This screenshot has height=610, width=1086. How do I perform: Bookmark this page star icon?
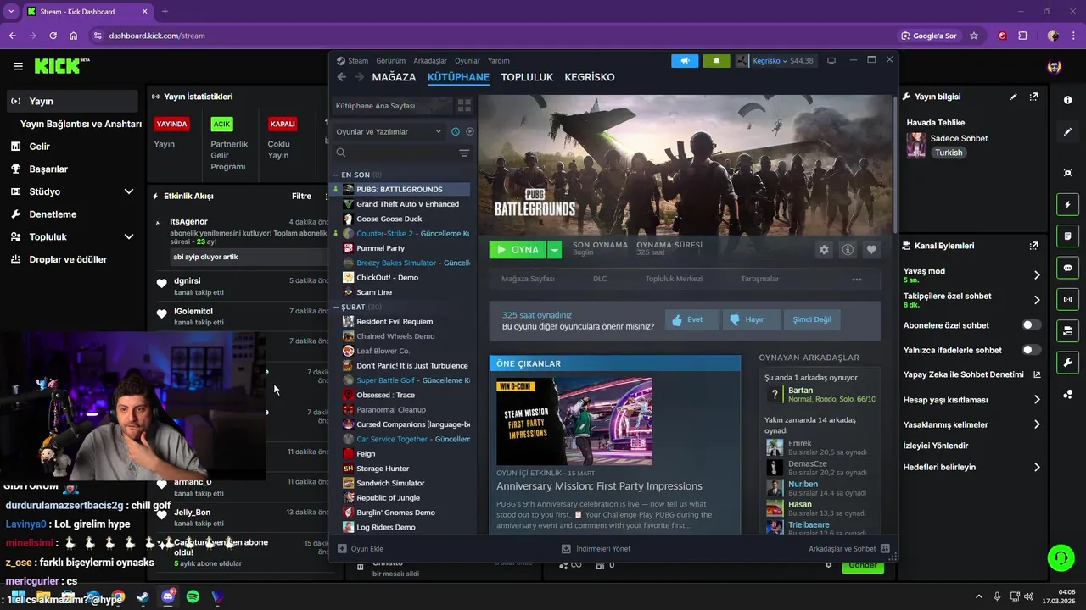coord(974,36)
